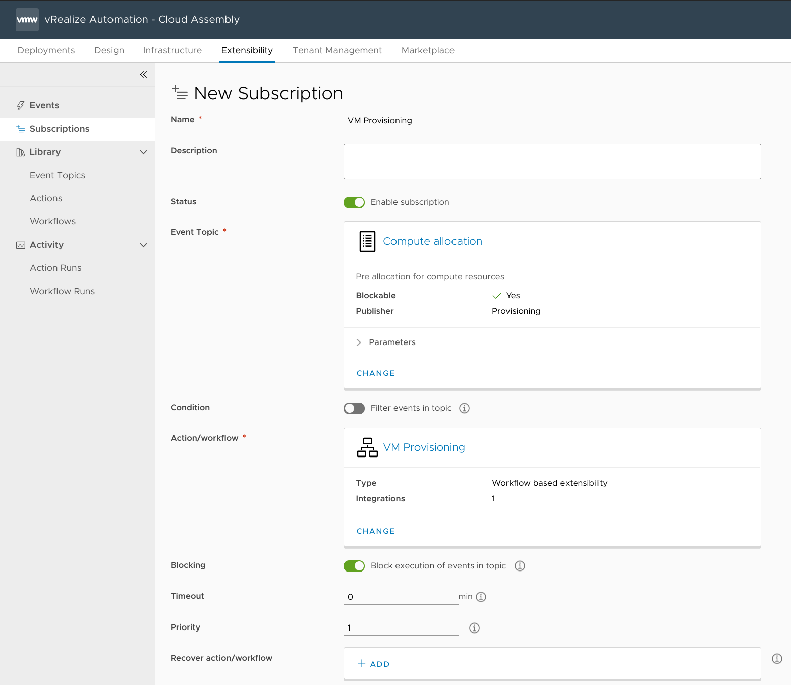The height and width of the screenshot is (685, 791).
Task: Open the Marketplace tab
Action: coord(428,50)
